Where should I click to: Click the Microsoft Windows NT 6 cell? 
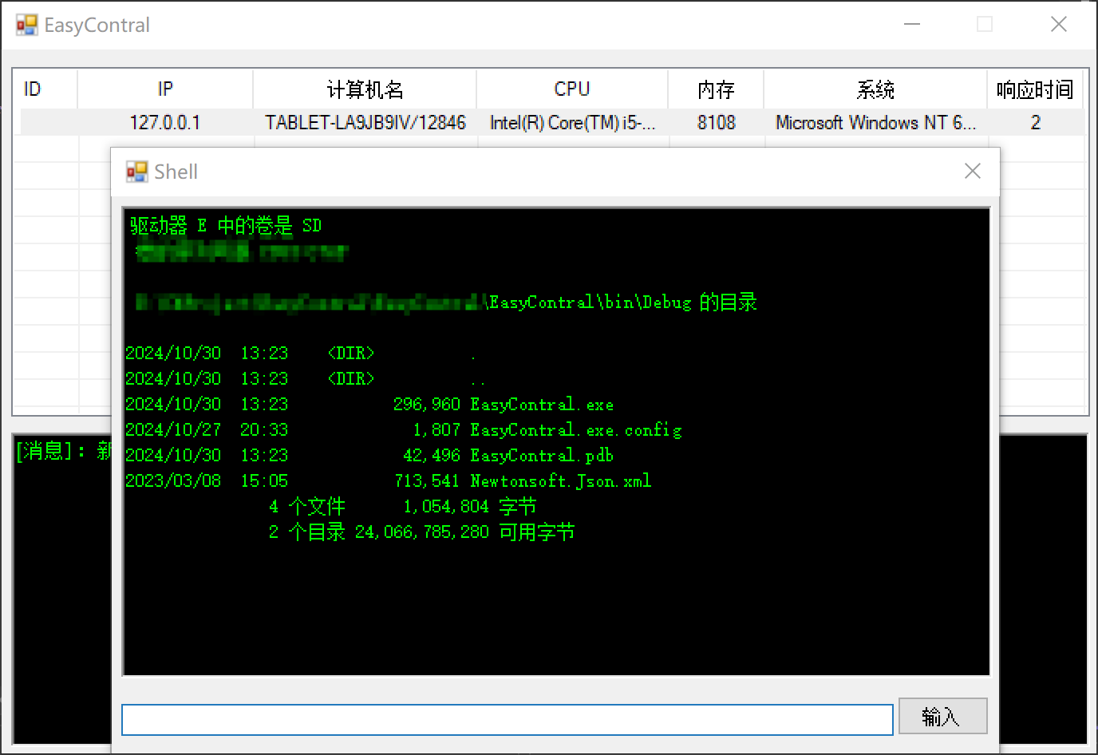(875, 122)
